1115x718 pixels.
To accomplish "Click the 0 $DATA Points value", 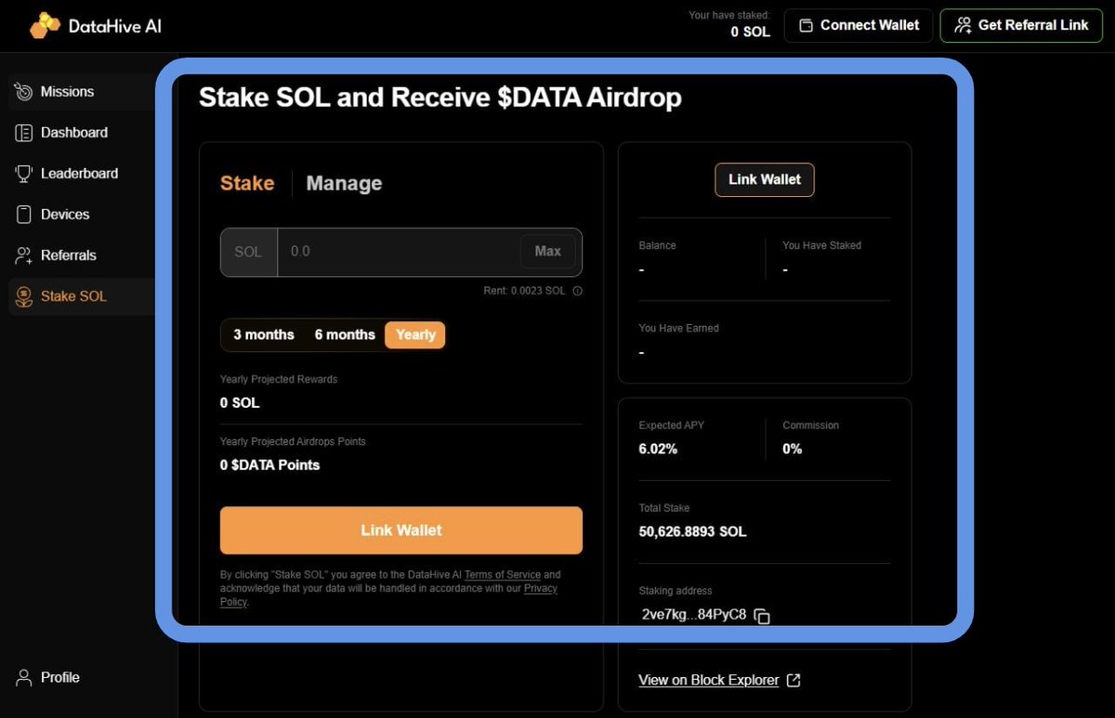I will pyautogui.click(x=269, y=465).
